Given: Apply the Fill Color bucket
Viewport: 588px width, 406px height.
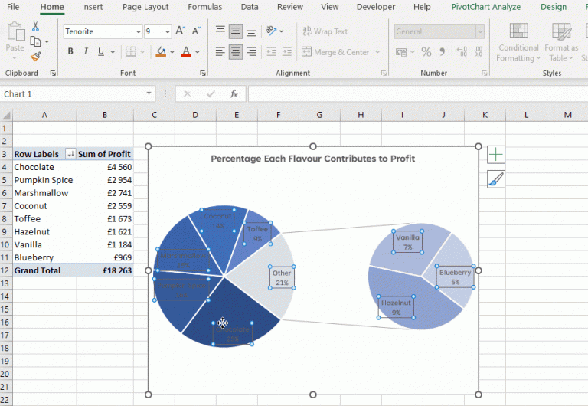Looking at the screenshot, I should coord(161,52).
